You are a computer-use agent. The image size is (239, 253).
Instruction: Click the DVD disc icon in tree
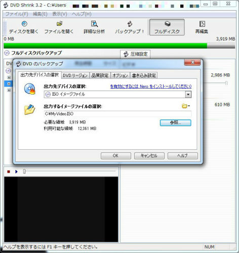[x=8, y=71]
